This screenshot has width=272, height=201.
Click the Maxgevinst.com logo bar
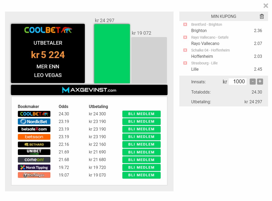89,90
